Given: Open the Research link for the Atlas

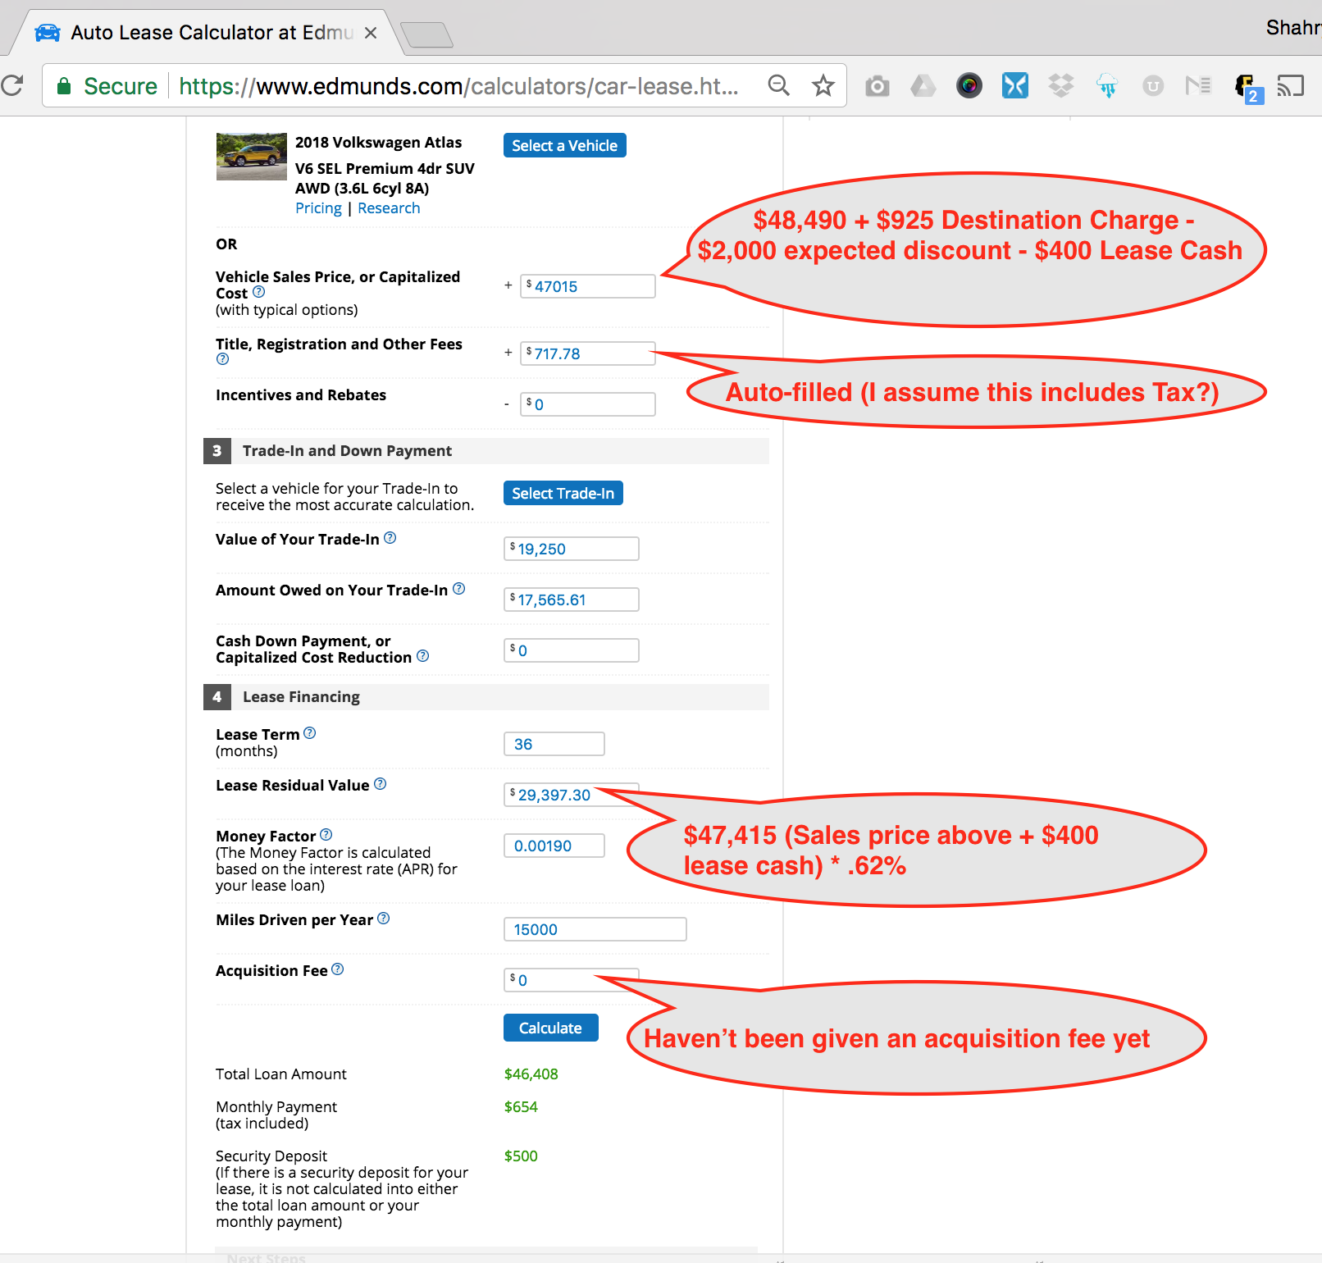Looking at the screenshot, I should 389,208.
